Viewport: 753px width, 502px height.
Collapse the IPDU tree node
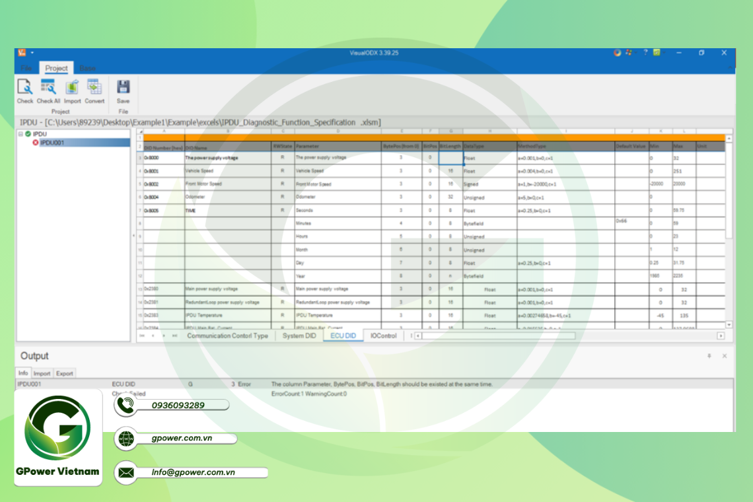20,134
